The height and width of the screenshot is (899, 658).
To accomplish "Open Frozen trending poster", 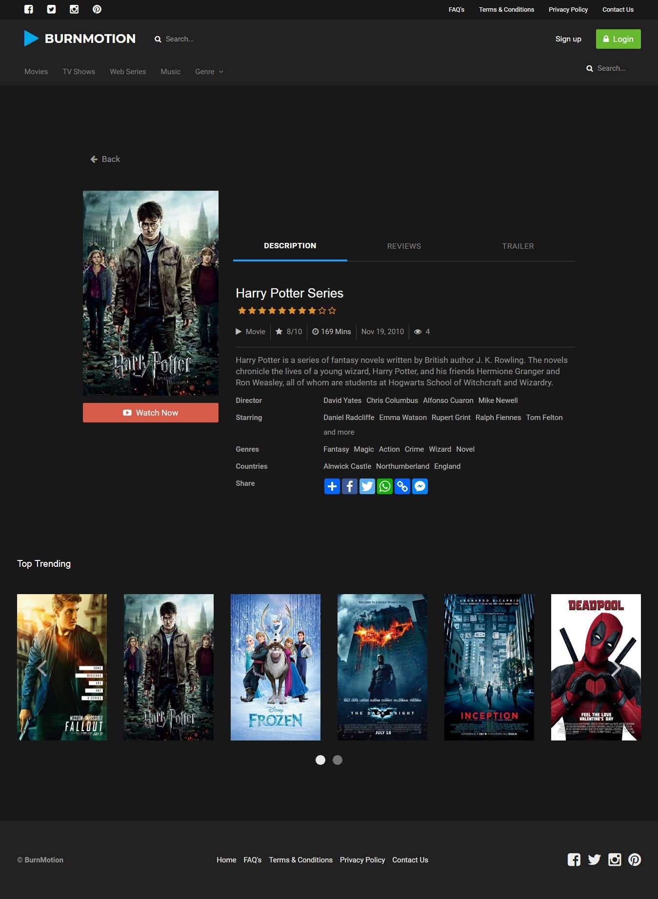I will tap(276, 667).
